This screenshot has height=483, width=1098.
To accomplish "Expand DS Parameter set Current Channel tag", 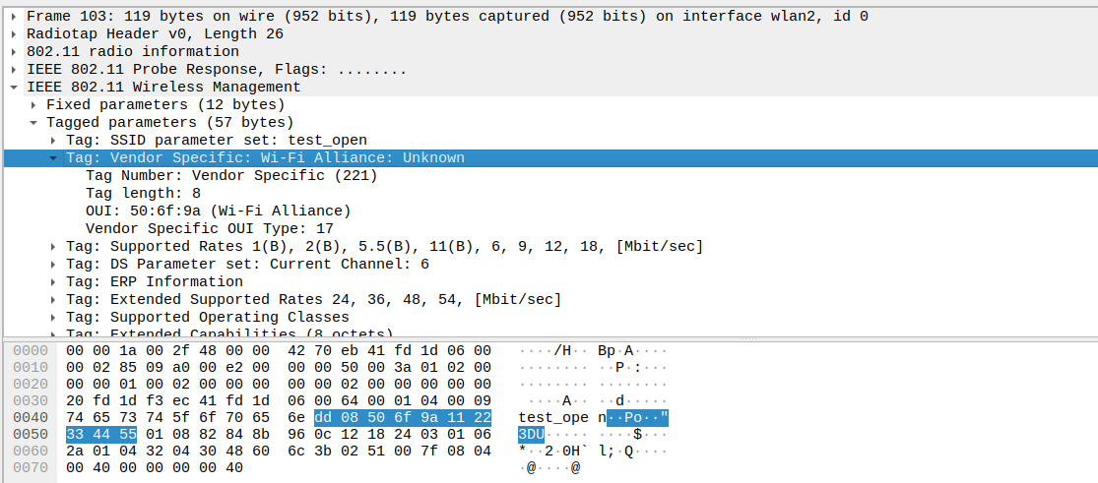I will click(x=53, y=265).
